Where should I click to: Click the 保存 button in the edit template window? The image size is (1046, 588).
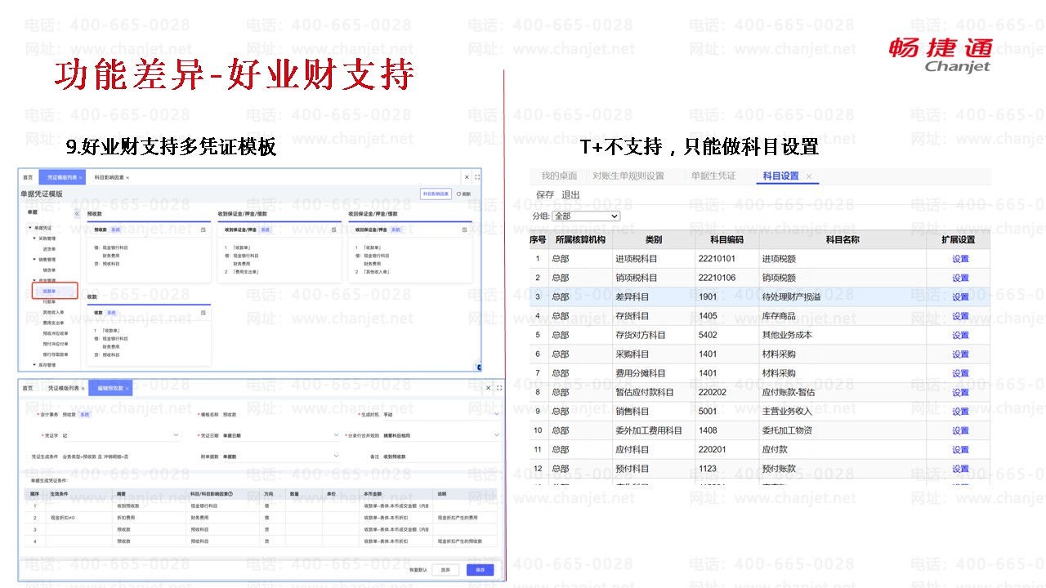coord(481,570)
